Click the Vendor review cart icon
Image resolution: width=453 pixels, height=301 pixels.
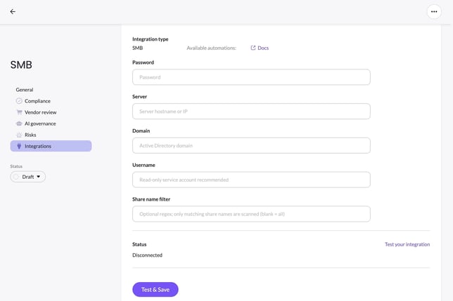(19, 112)
